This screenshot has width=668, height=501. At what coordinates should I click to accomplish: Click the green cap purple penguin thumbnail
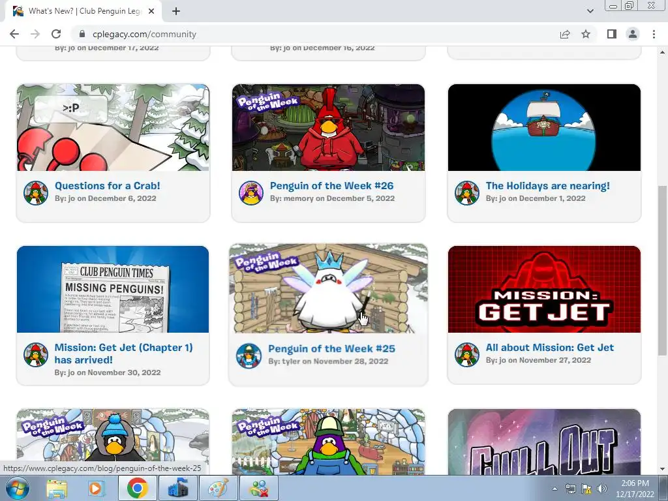pyautogui.click(x=329, y=442)
